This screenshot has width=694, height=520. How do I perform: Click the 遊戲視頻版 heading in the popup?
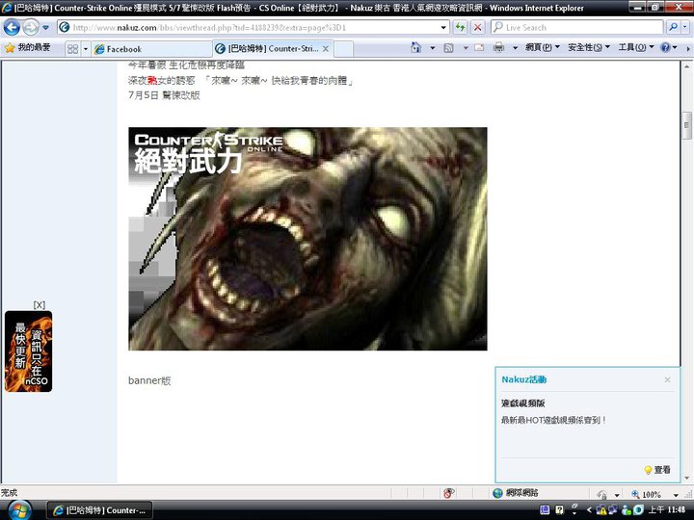tap(523, 403)
